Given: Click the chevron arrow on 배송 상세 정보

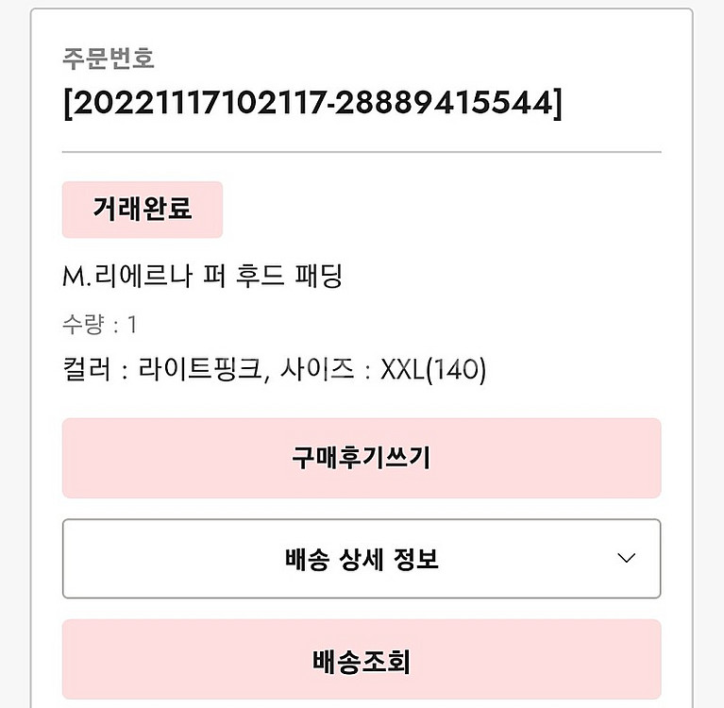Looking at the screenshot, I should 626,558.
